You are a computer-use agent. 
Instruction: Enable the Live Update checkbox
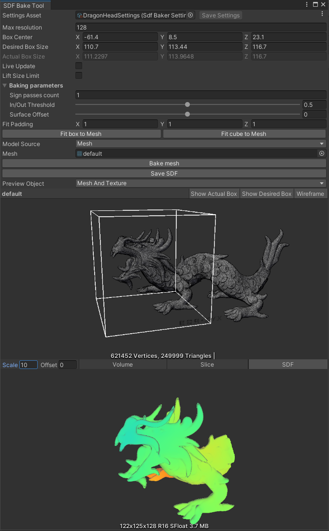79,66
